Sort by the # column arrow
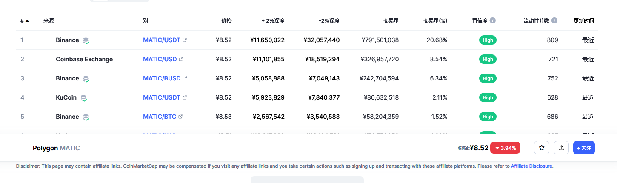 click(x=27, y=20)
